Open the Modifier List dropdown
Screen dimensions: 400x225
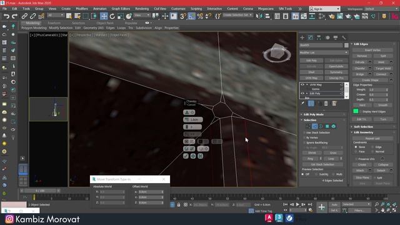click(x=324, y=52)
